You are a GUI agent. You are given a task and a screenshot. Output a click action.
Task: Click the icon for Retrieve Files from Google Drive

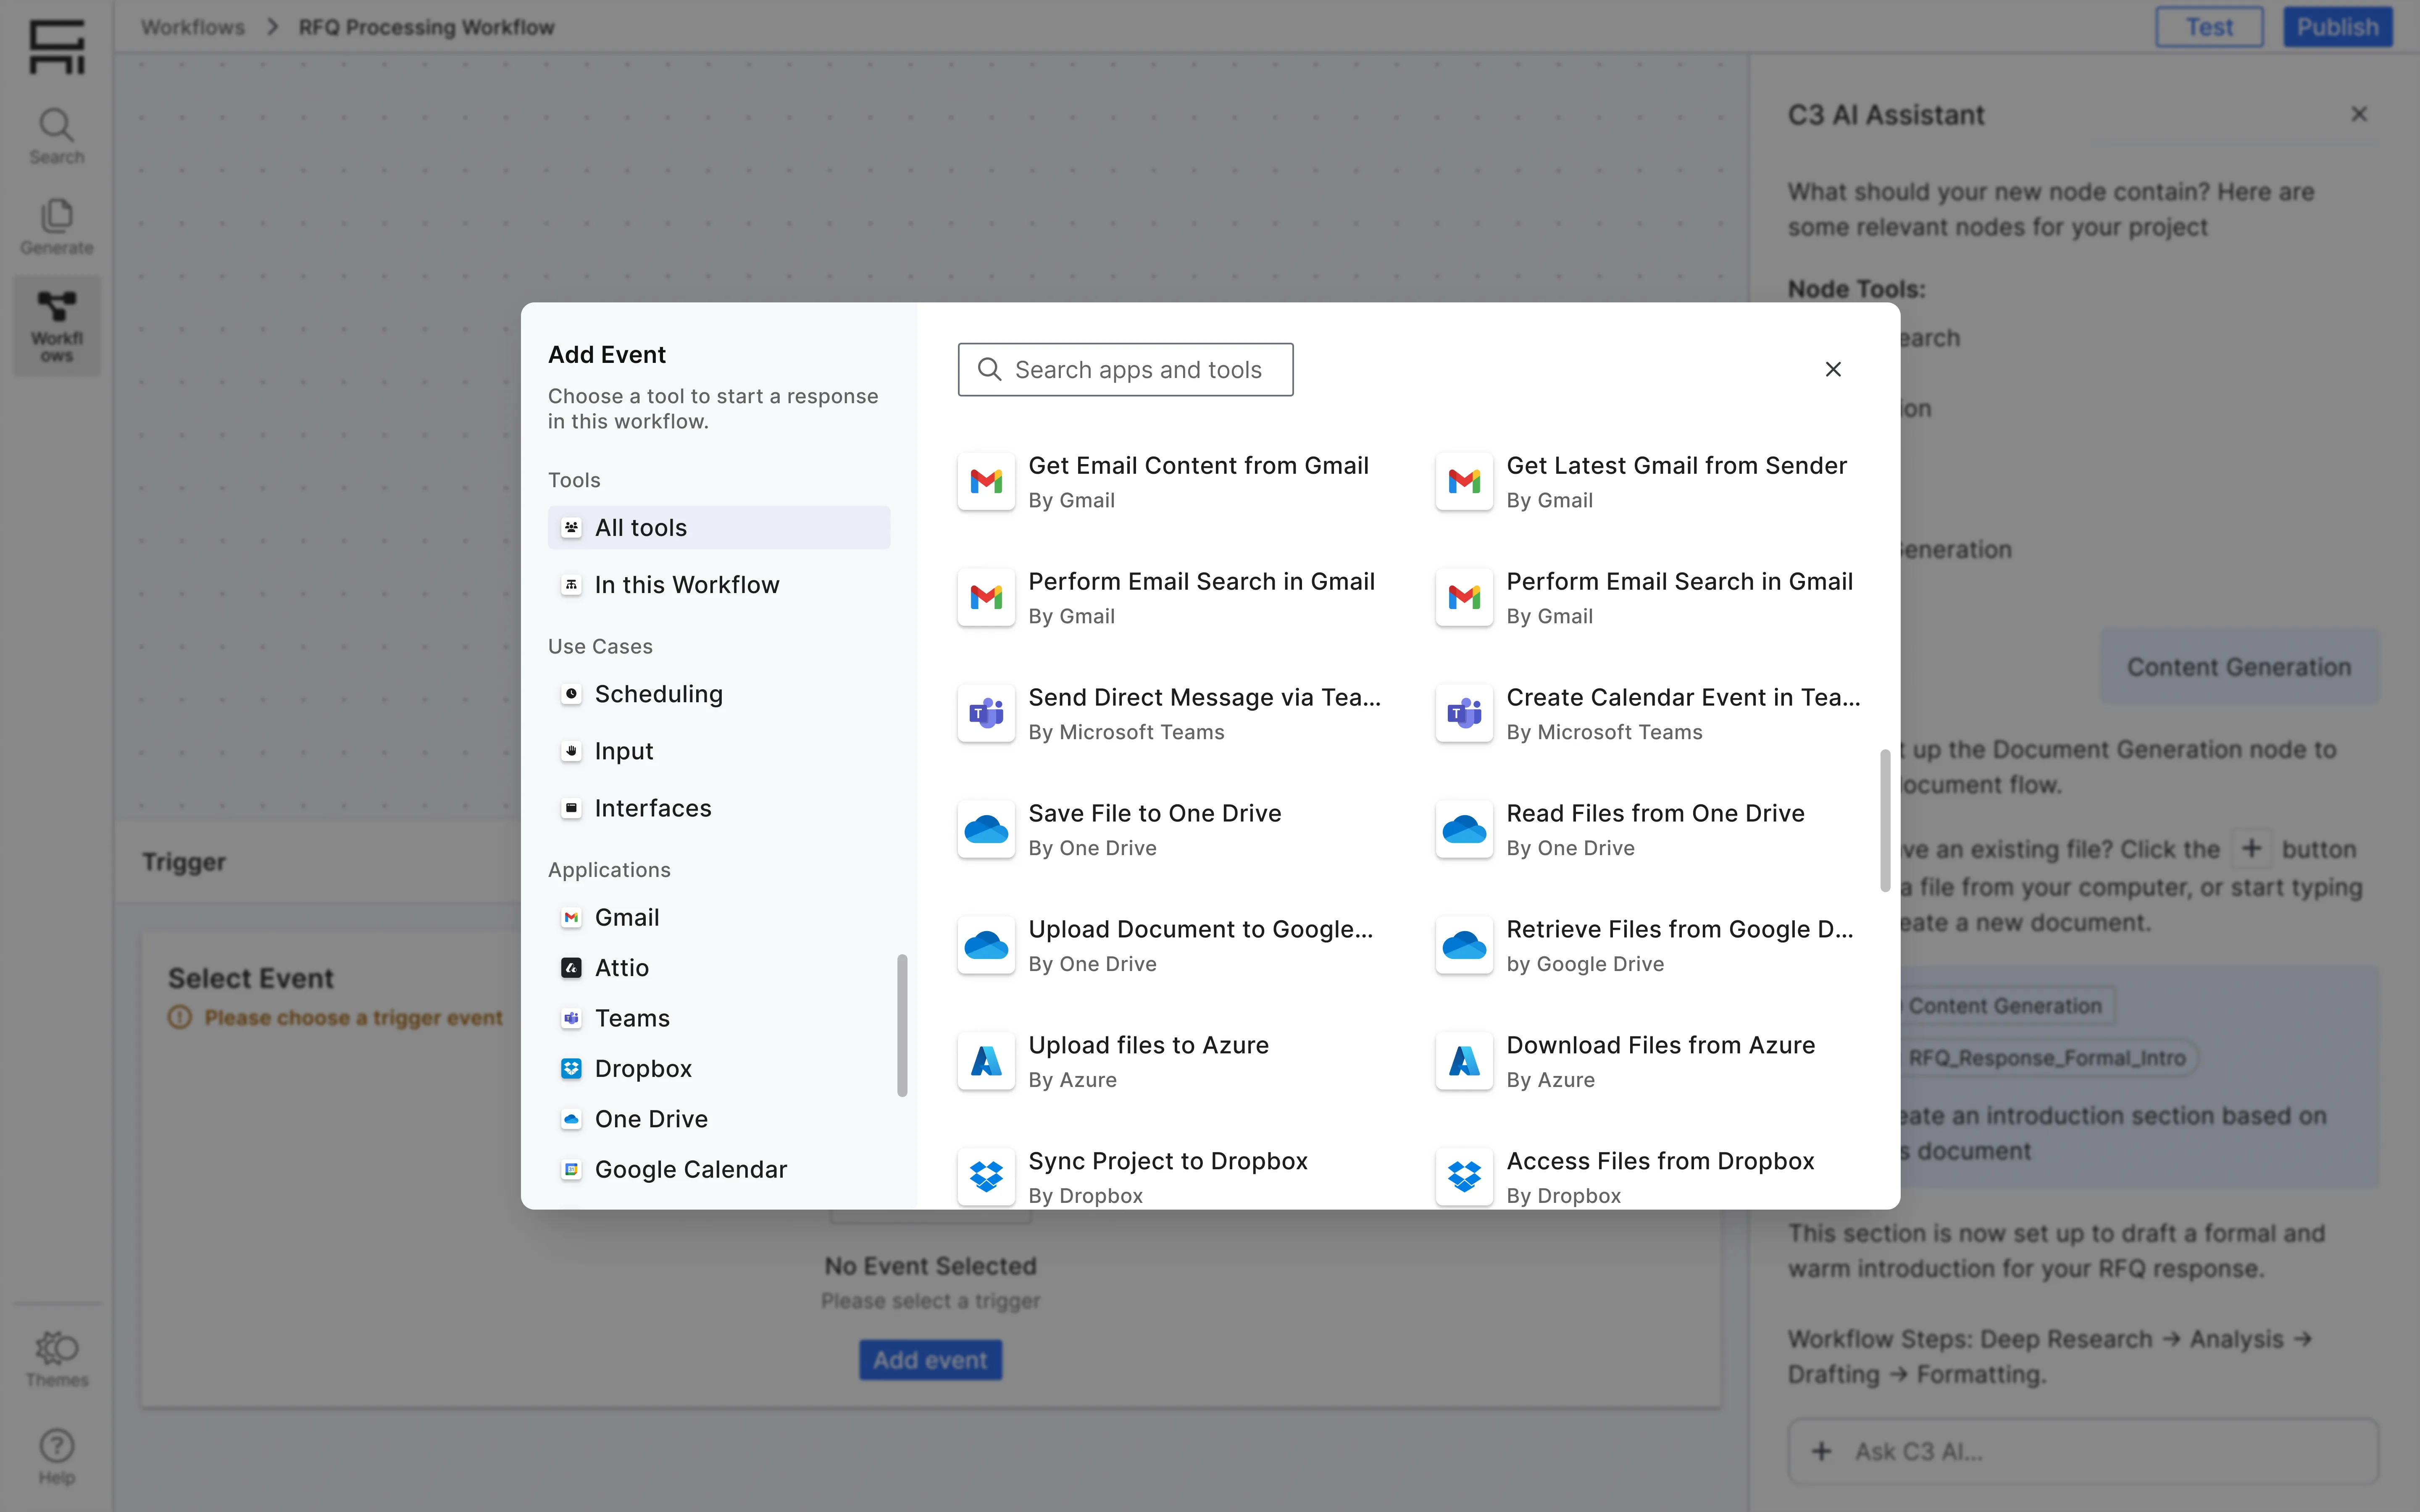click(1464, 945)
